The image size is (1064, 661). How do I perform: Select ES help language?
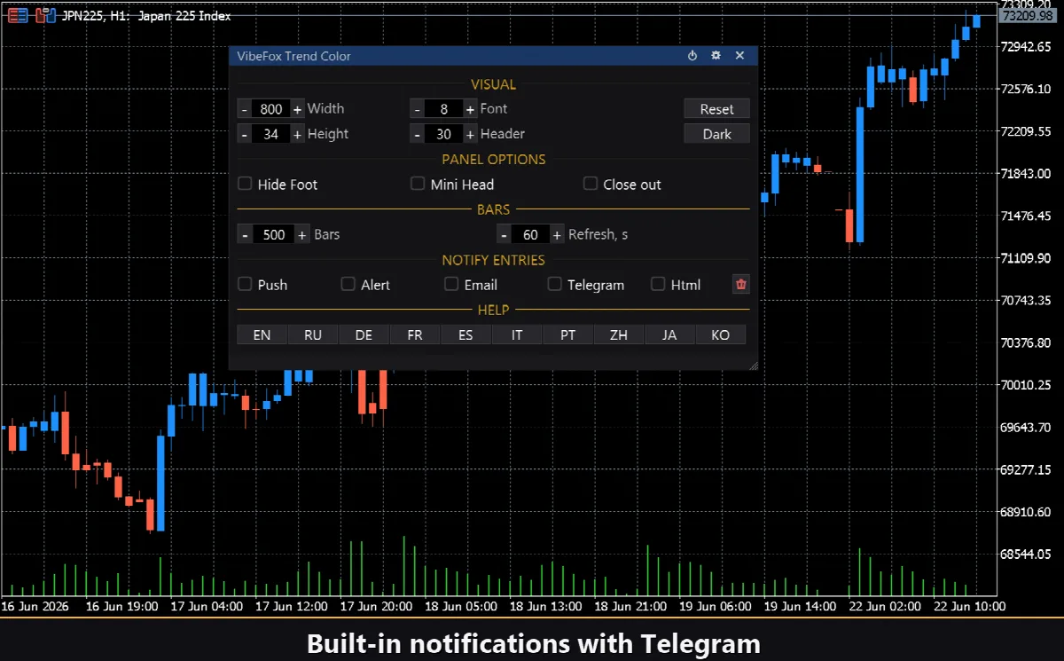point(465,334)
